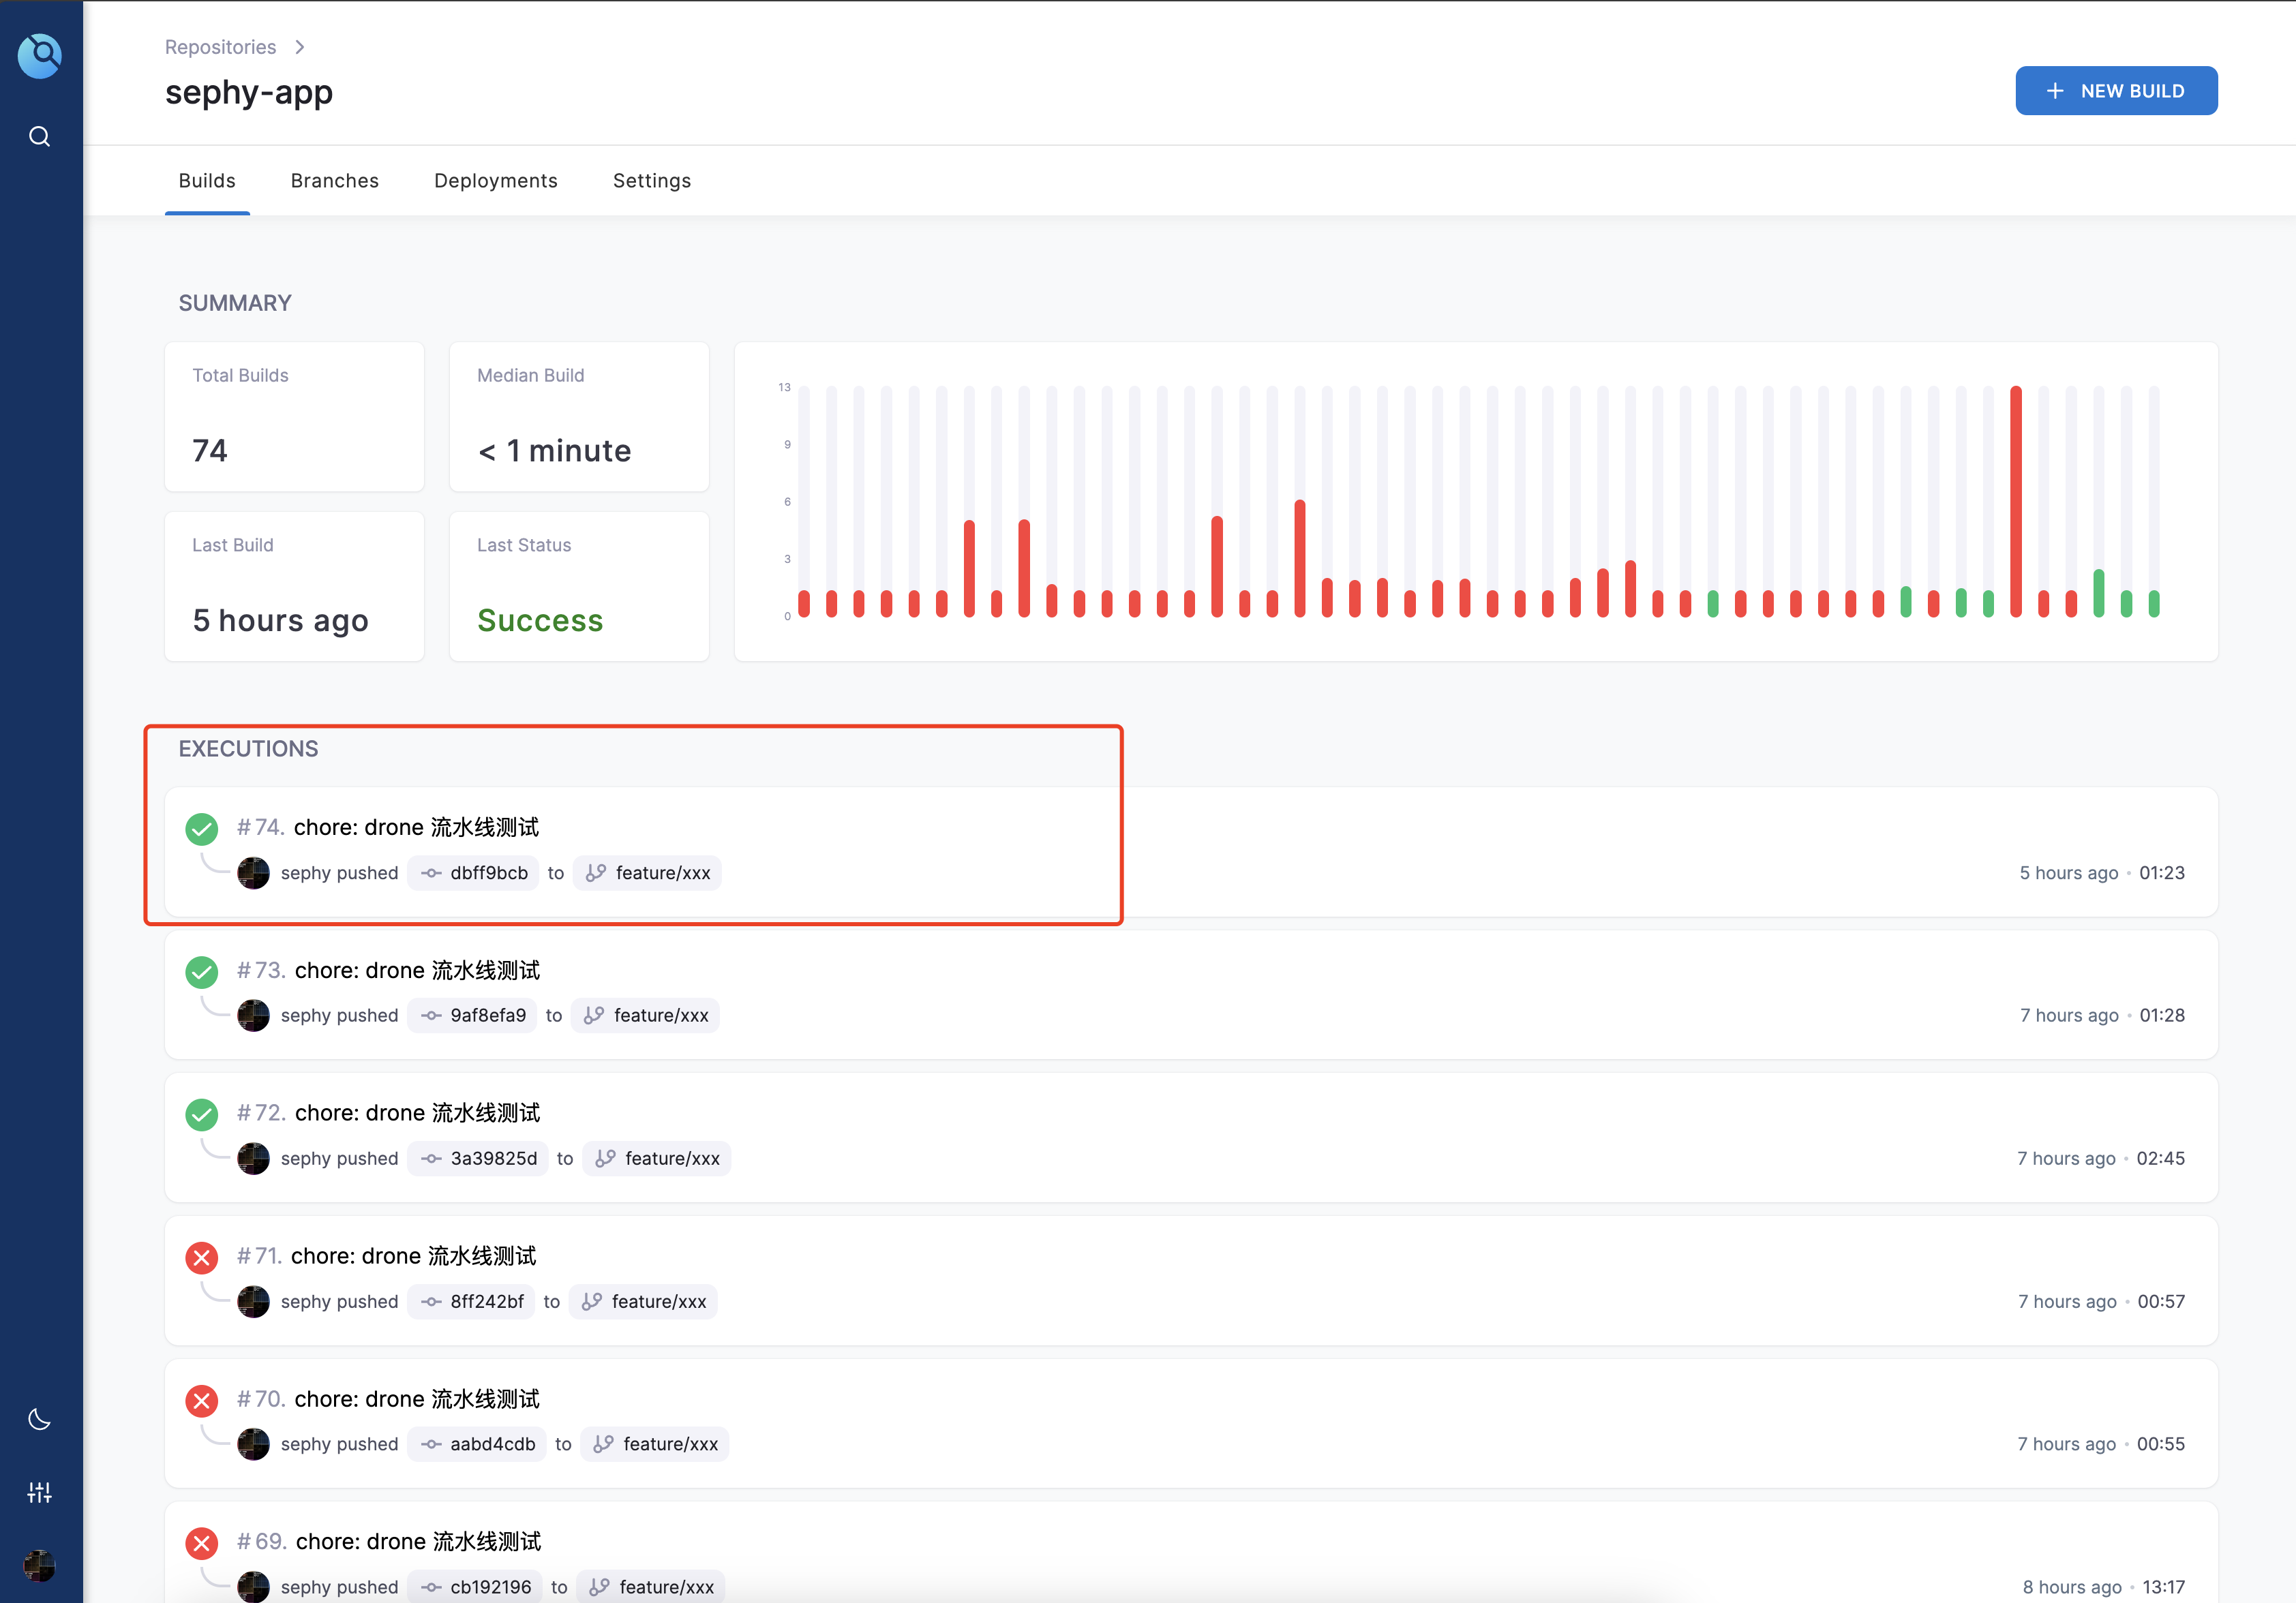This screenshot has height=1603, width=2296.
Task: Click the sephy avatar on build #72
Action: tap(254, 1159)
